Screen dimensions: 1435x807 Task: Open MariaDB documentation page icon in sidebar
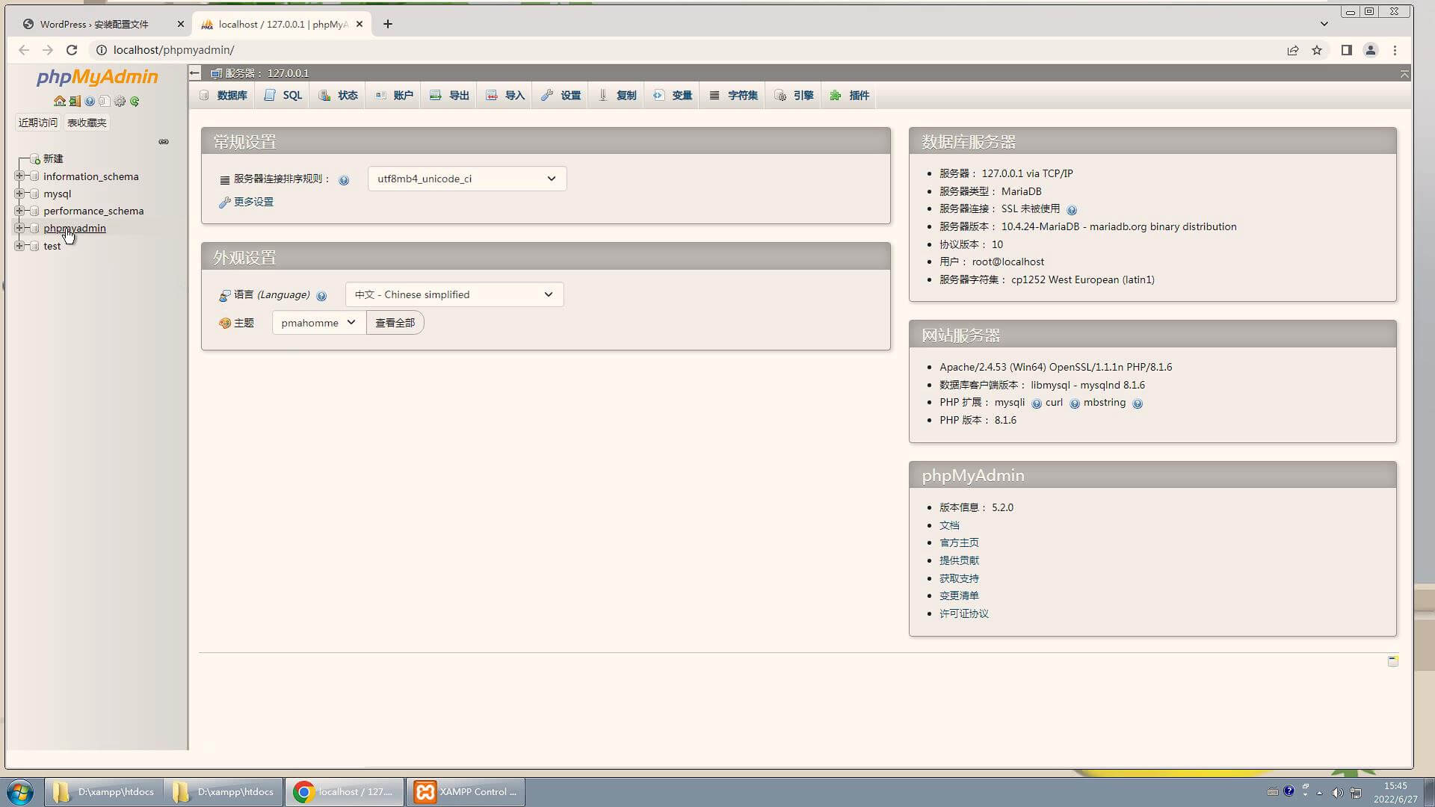click(105, 101)
